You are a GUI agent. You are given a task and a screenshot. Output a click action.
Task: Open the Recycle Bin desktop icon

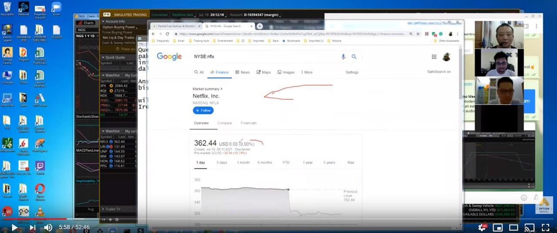coord(7,9)
